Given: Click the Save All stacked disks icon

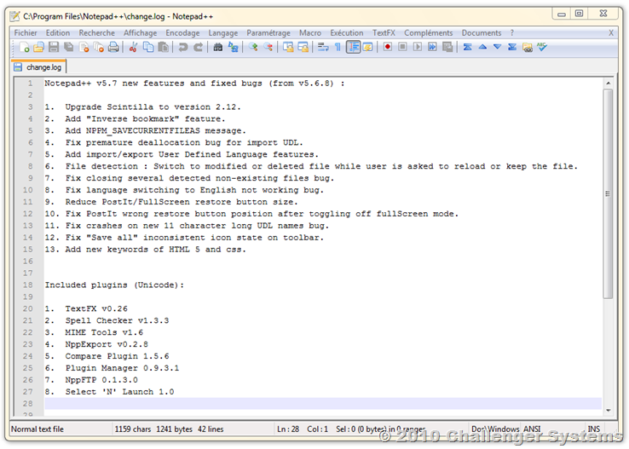Looking at the screenshot, I should click(x=69, y=48).
